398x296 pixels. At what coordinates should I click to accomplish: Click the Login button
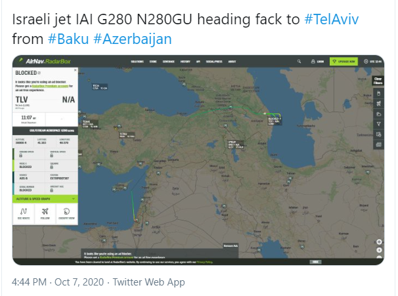tap(317, 62)
